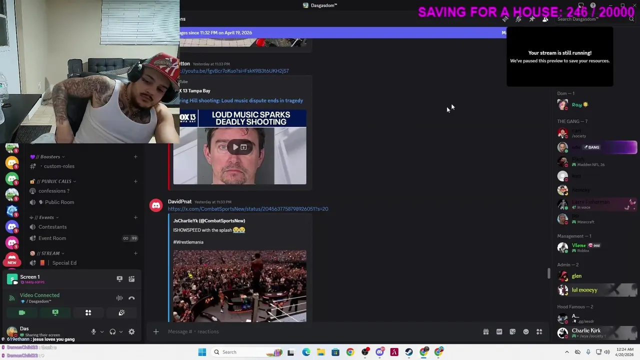Open the sticker picker
Viewport: 640px width, 360px height.
512,331
